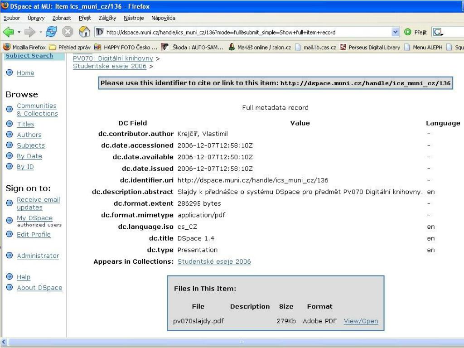Click the bullet icon beside Subjects
The width and height of the screenshot is (464, 348).
coord(10,145)
